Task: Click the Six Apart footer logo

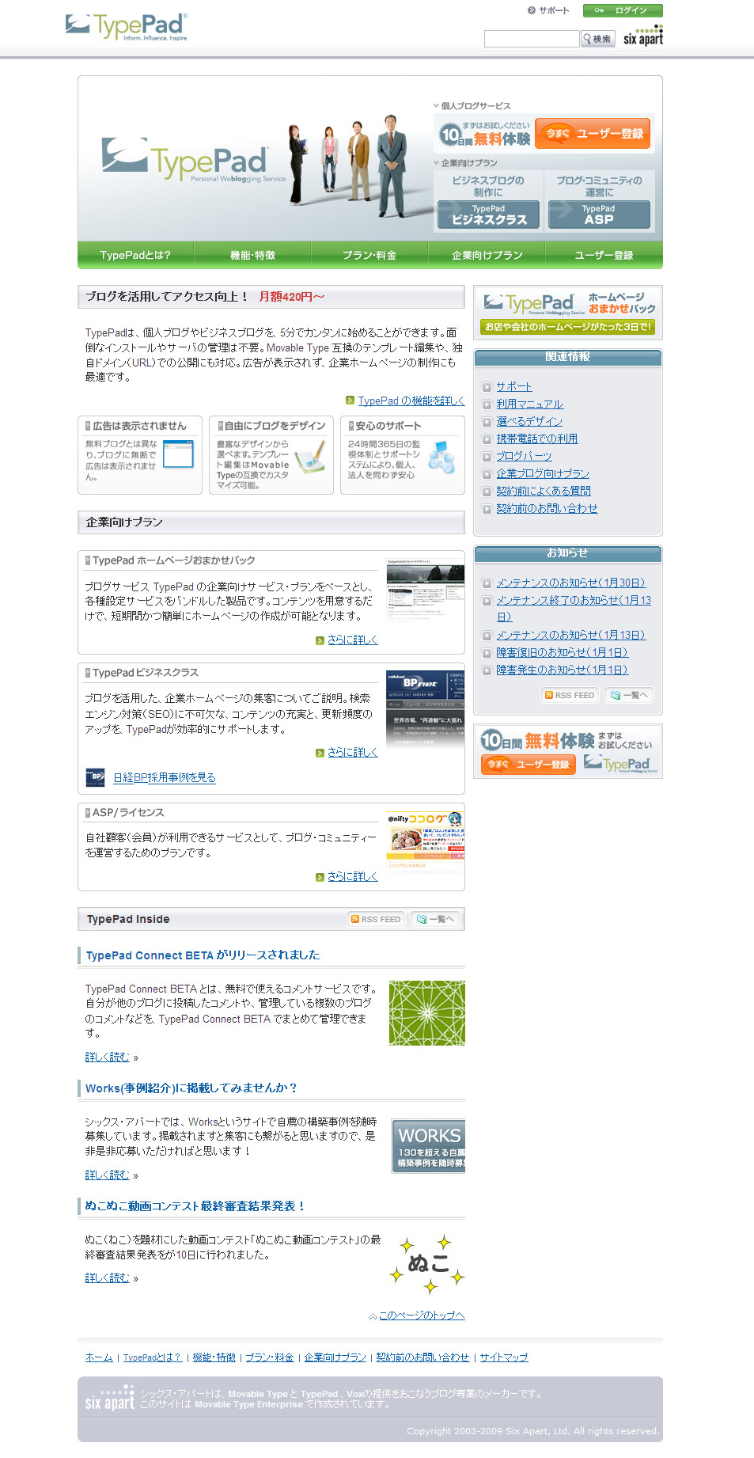Action: [x=109, y=1398]
